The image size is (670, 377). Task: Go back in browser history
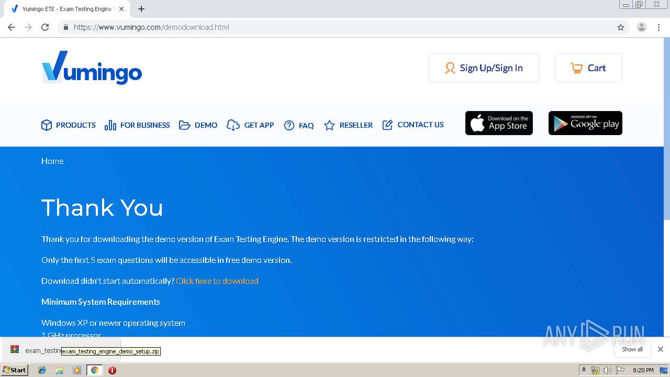12,27
